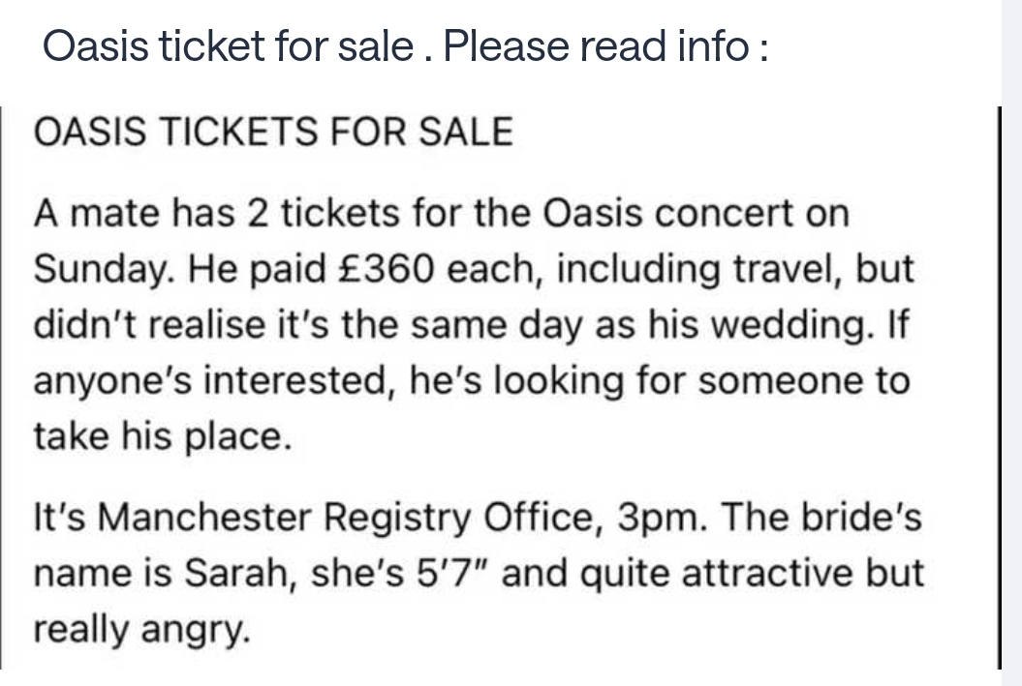
Task: Click the "OASIS TICKETS FOR SALE" heading
Action: [272, 133]
